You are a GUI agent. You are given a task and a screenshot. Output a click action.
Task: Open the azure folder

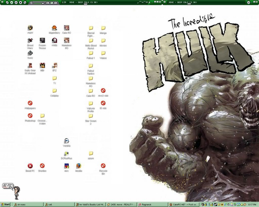[91, 155]
